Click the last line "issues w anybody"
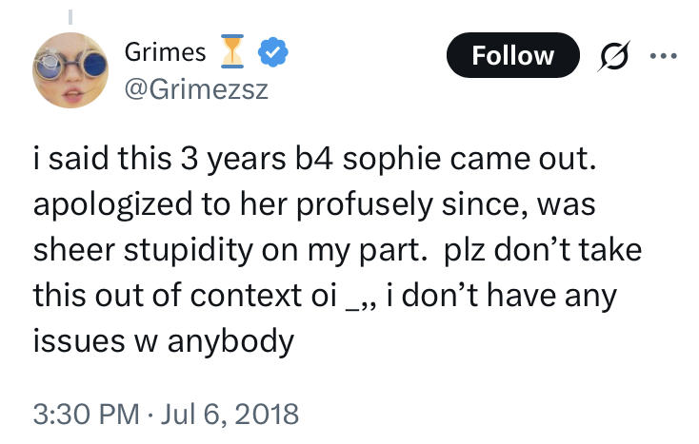699x444 pixels. coord(164,341)
